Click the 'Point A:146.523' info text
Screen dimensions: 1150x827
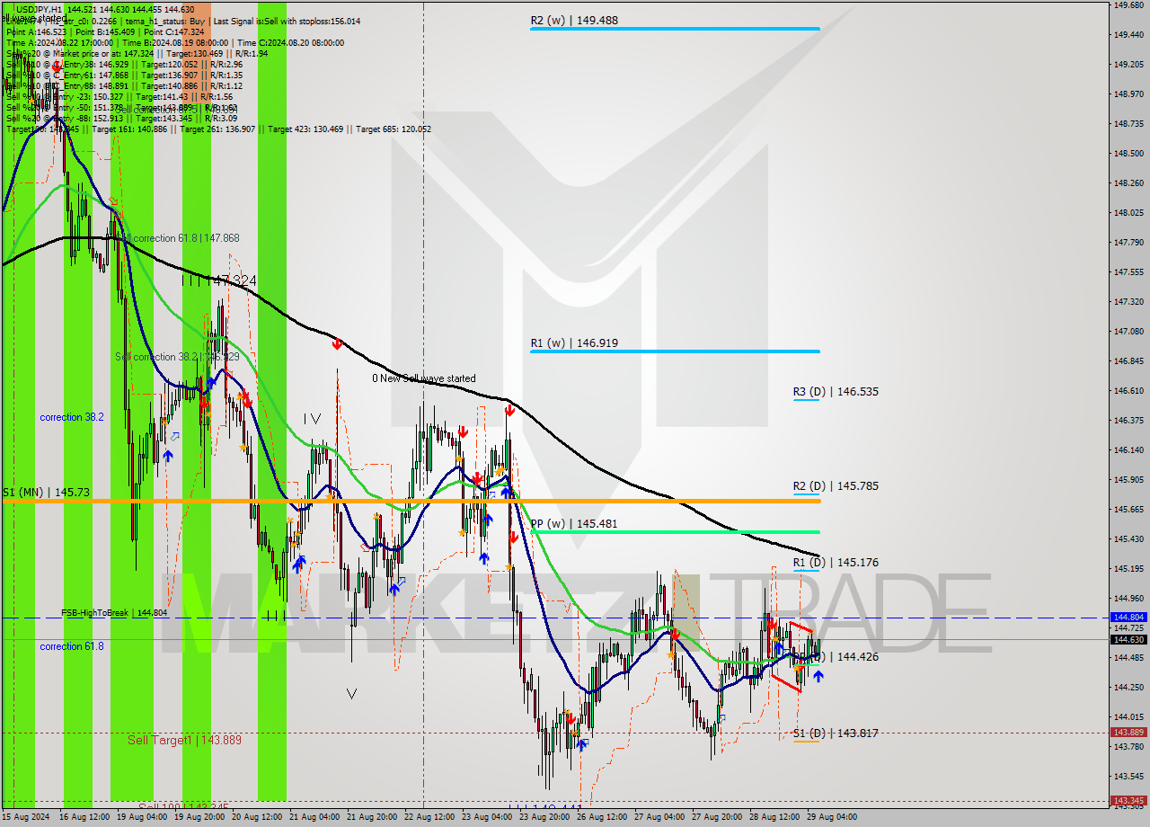(37, 31)
